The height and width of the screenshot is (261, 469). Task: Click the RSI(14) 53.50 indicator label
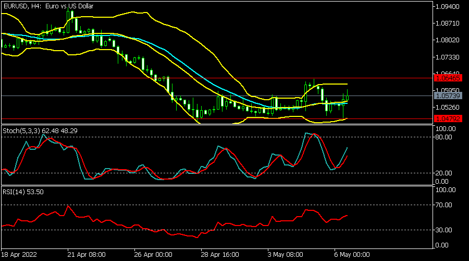pyautogui.click(x=23, y=192)
